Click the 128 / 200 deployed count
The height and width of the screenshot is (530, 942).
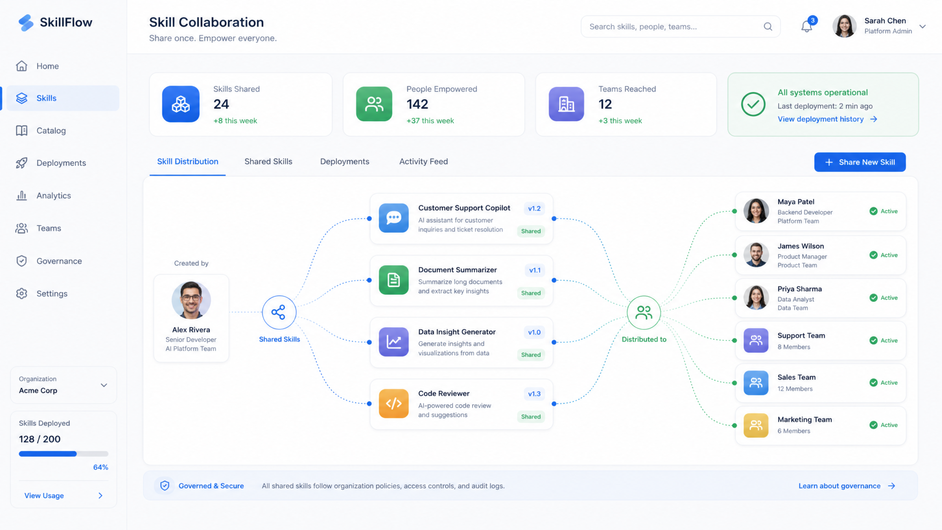point(40,439)
